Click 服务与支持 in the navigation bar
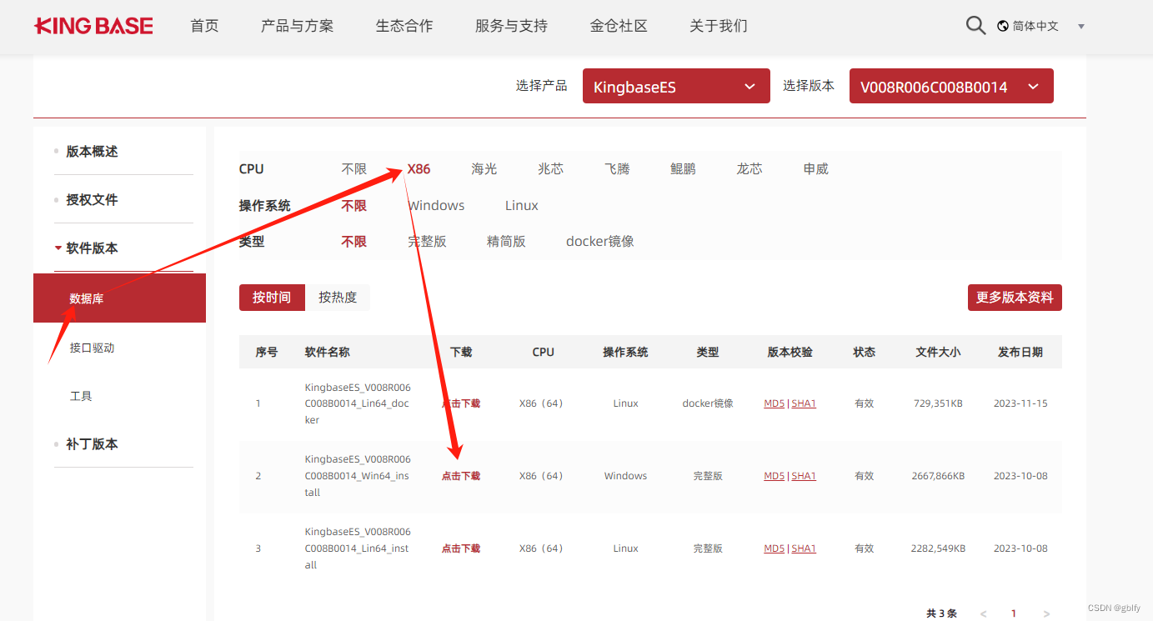 pos(509,26)
